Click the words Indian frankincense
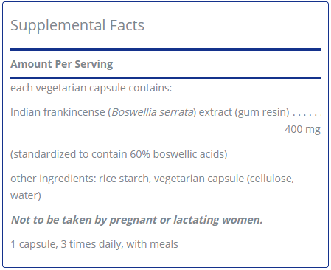This screenshot has height=270, width=331. (x=58, y=112)
